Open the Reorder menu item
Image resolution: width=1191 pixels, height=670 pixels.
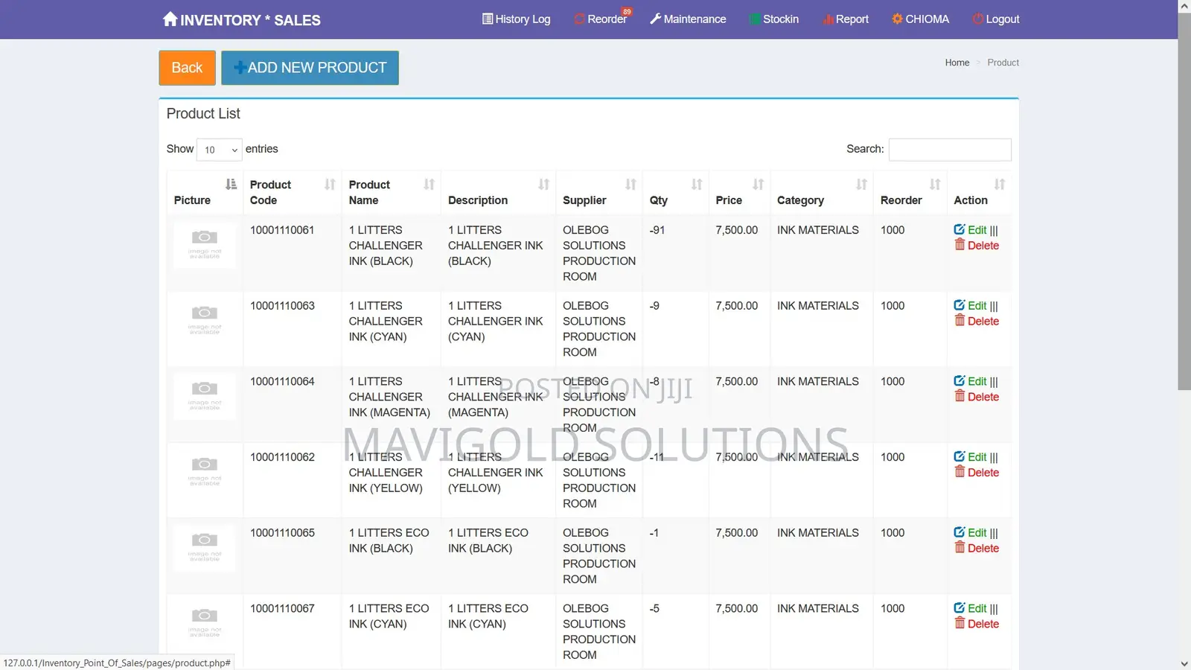[601, 19]
